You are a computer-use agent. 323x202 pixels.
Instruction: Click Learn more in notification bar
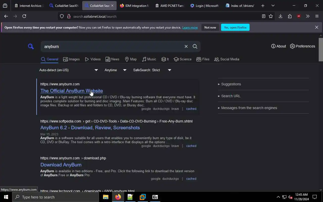pyautogui.click(x=190, y=28)
